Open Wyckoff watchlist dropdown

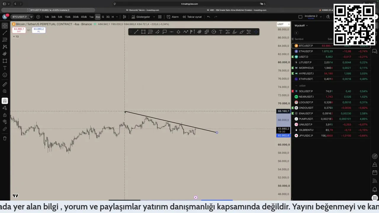301,25
